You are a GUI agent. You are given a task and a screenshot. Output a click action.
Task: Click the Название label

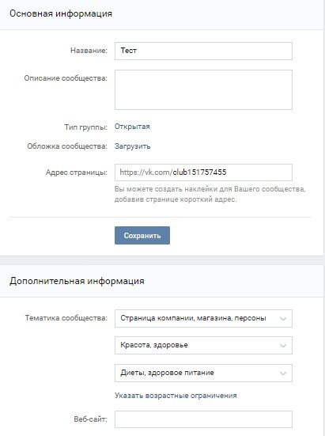coord(89,51)
